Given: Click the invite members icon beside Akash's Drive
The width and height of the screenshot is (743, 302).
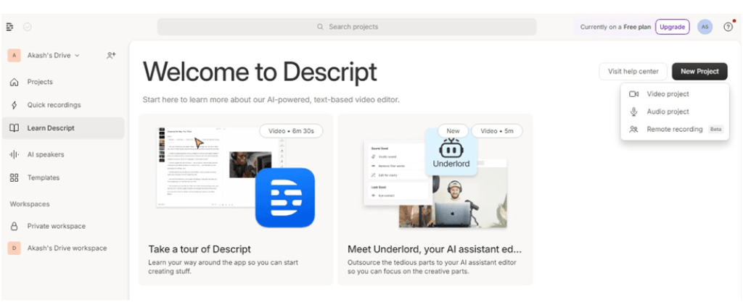Looking at the screenshot, I should [x=111, y=55].
